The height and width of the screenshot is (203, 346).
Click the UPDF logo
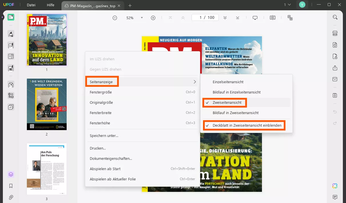9,5
